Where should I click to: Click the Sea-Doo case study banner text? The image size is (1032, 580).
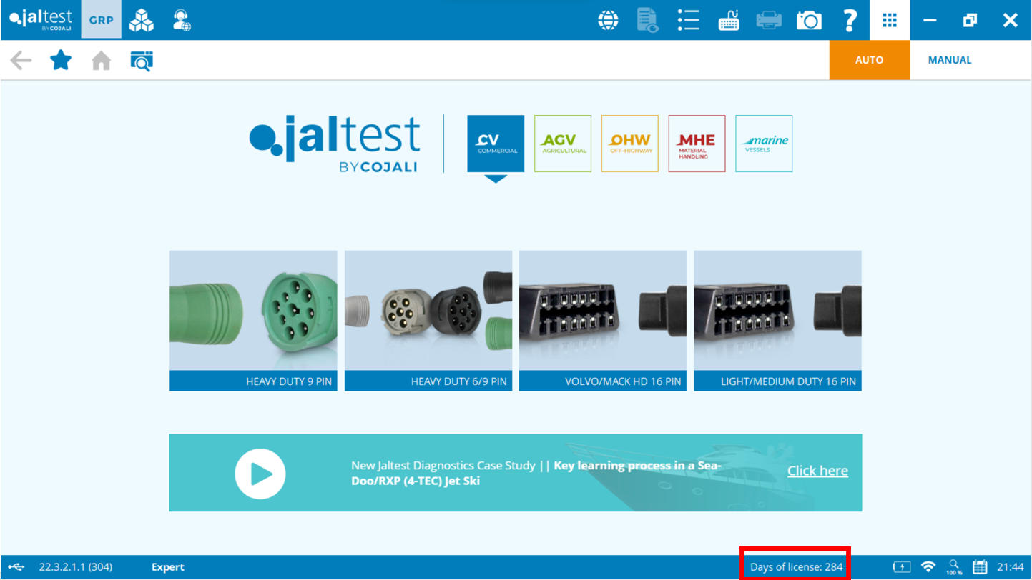point(536,473)
